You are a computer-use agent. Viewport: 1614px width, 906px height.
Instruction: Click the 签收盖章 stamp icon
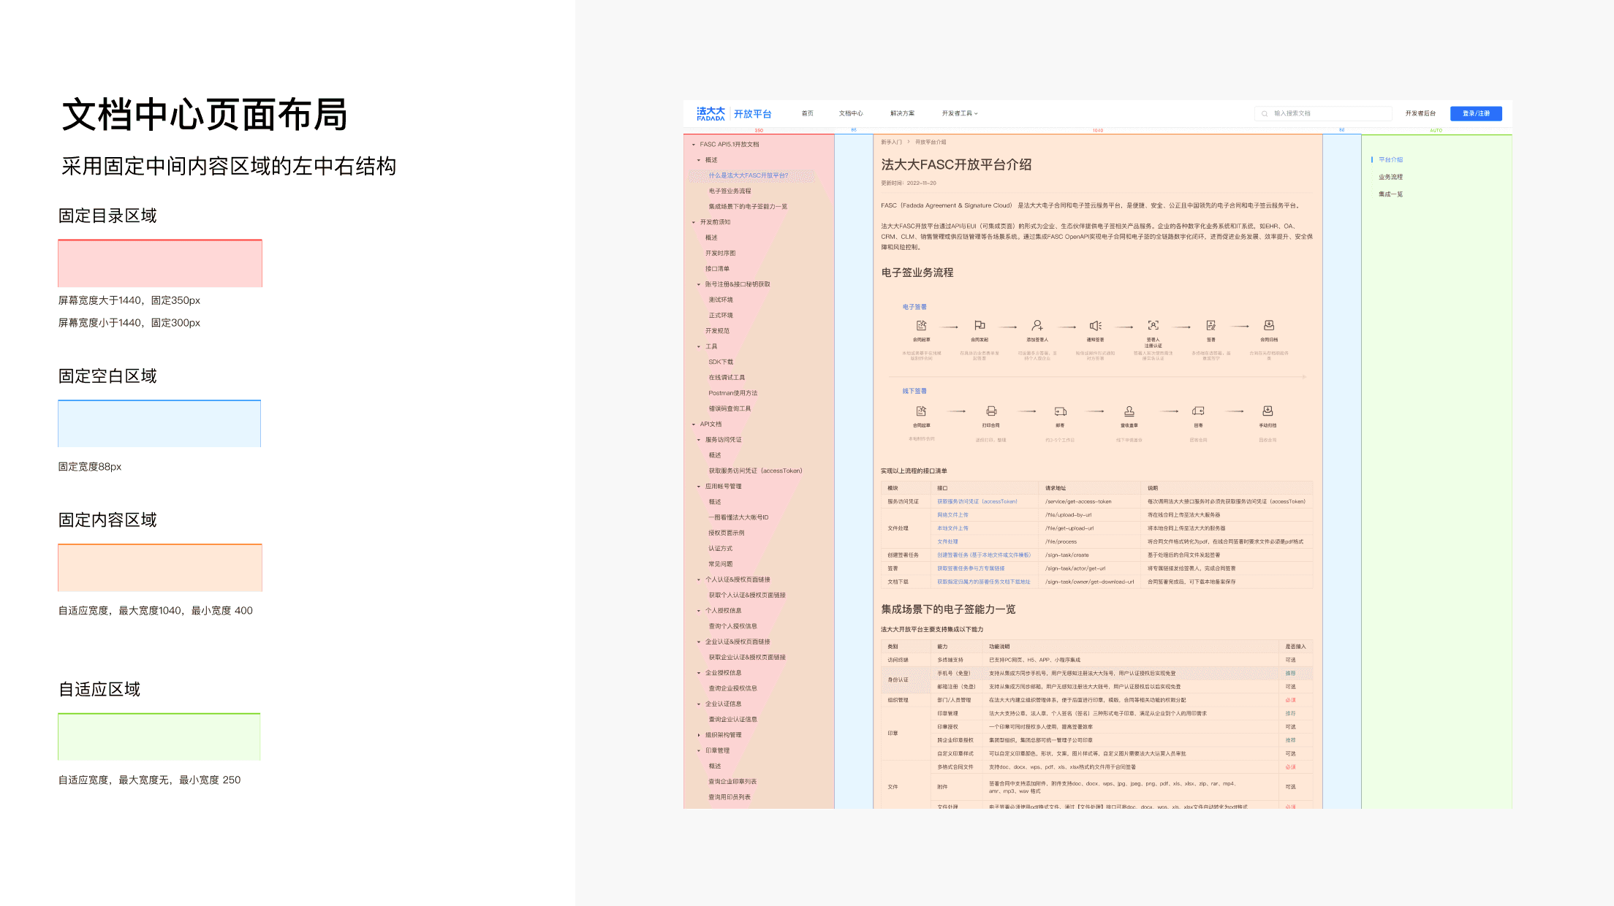[x=1129, y=411]
